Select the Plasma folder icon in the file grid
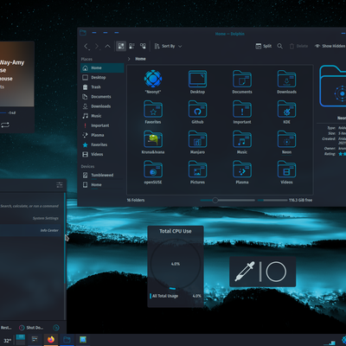Viewport: 346px width, 346px height. click(x=242, y=170)
